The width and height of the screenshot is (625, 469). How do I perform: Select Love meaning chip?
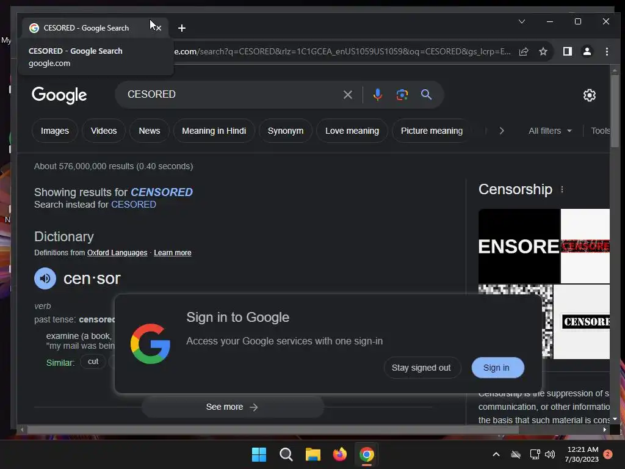pos(352,131)
